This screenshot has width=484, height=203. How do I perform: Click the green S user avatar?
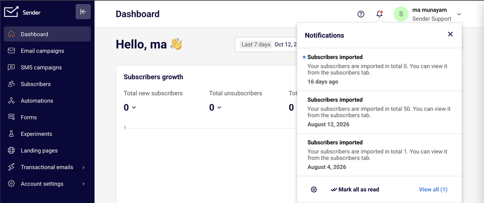401,14
